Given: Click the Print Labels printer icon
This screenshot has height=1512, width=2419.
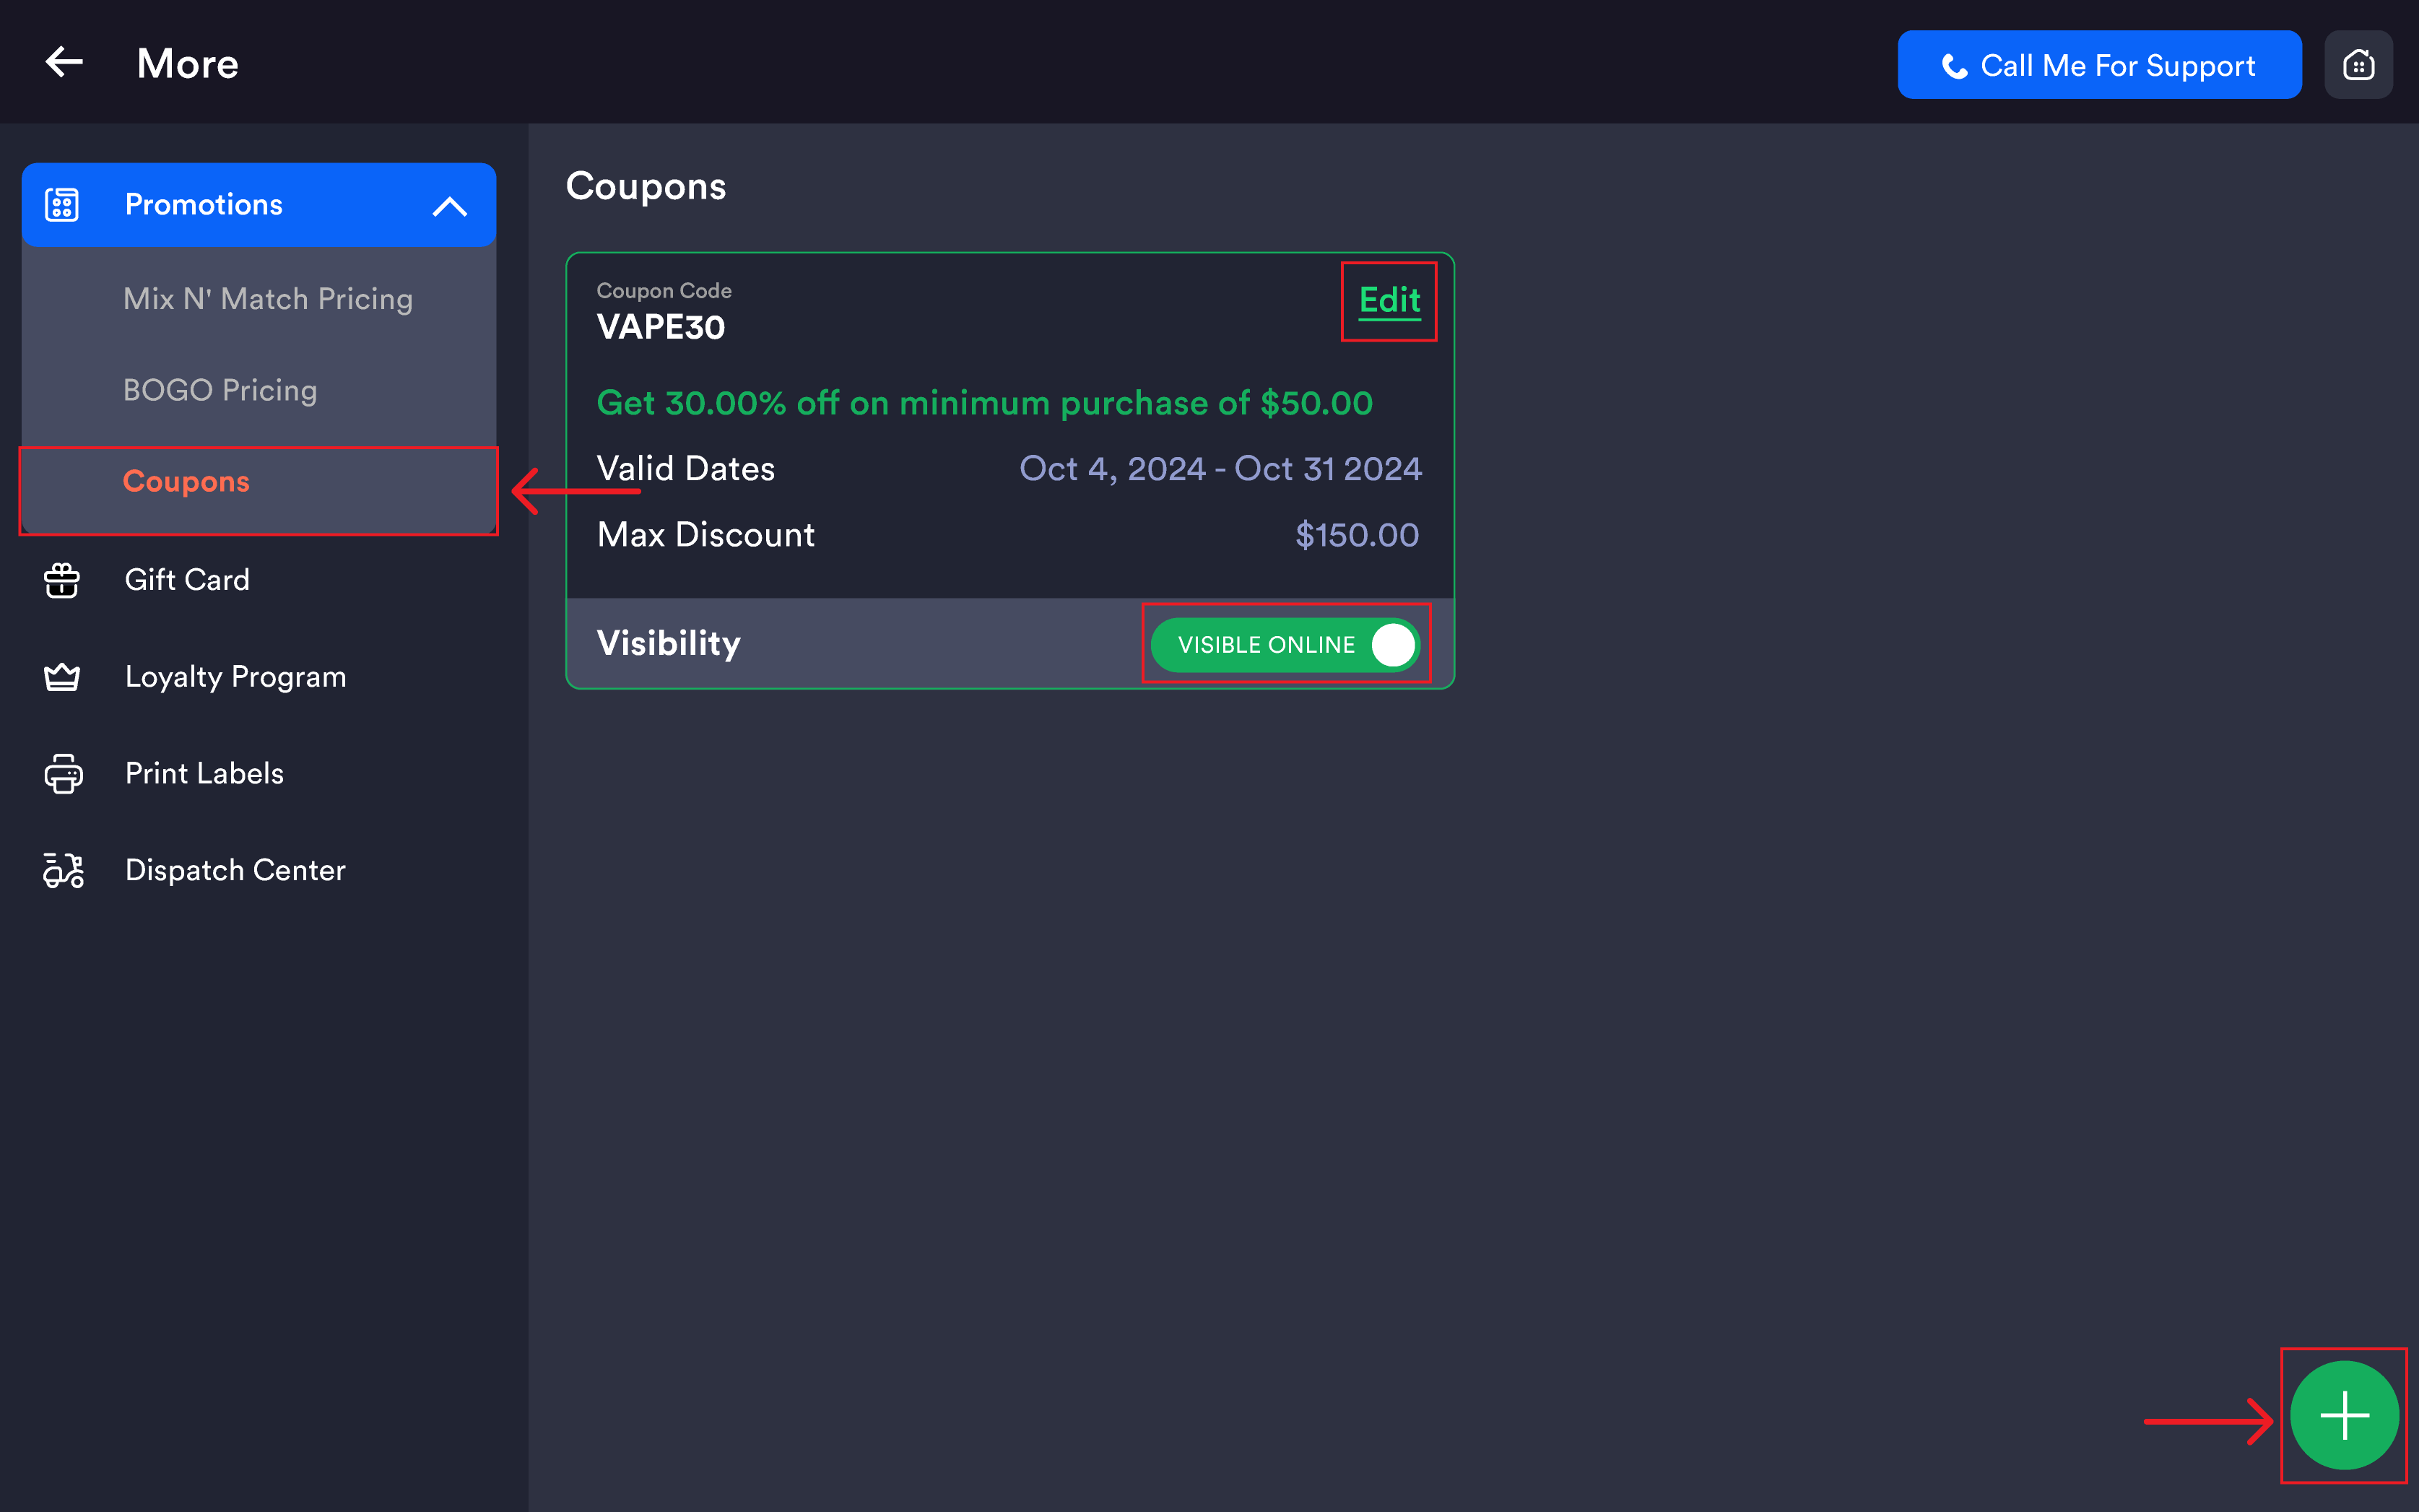Looking at the screenshot, I should pos(63,773).
